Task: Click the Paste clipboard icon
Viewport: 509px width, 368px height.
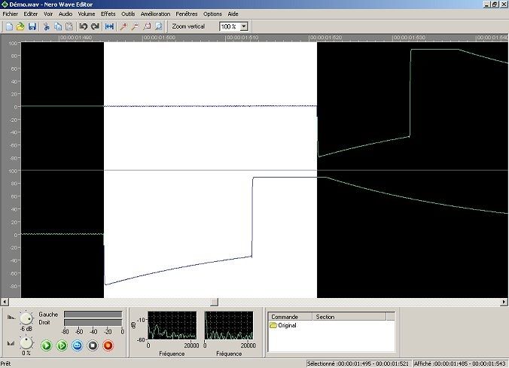Action: click(69, 26)
